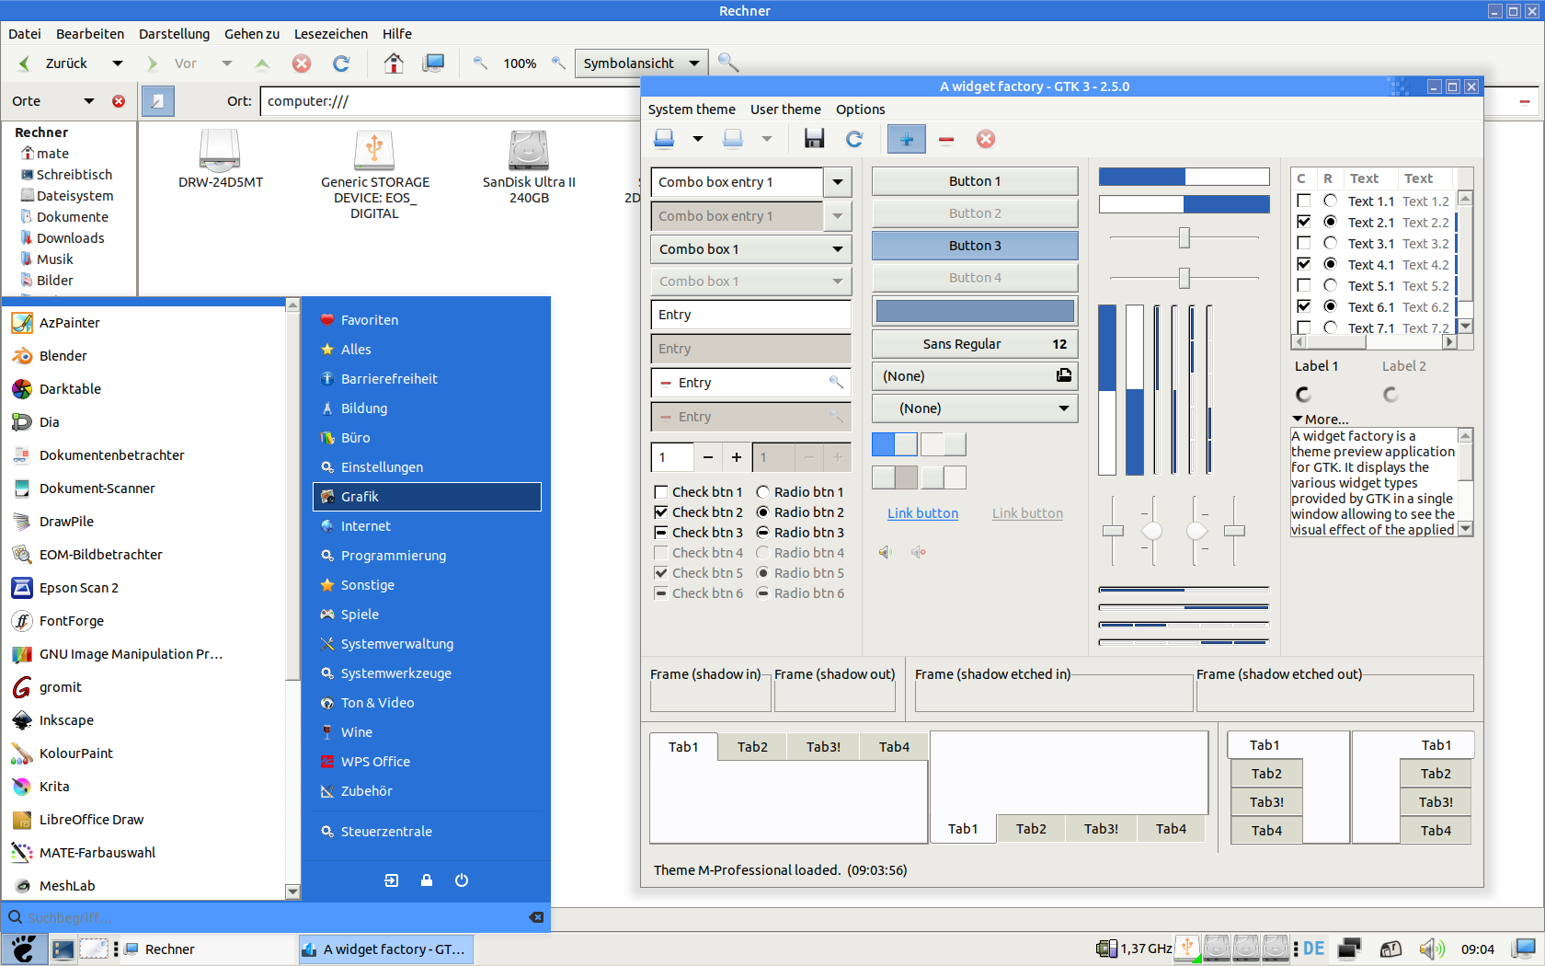Open the Combo box entry 1 dropdown arrow
Viewport: 1545px width, 966px height.
point(838,182)
